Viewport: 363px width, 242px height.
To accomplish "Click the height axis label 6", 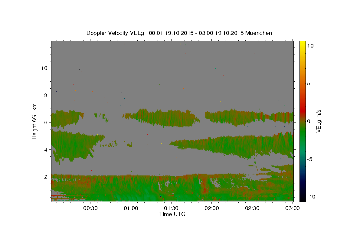I will click(x=46, y=123).
